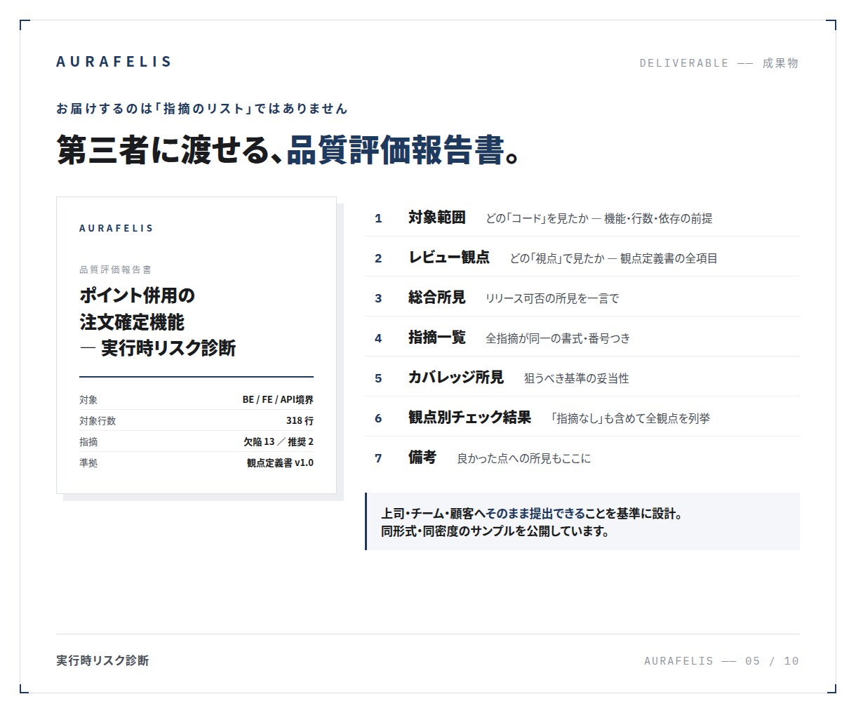Screen dimensions: 856x713
Task: Click subtitle 'お届けするのは「指摘のリスト」ではありません'
Action: click(202, 109)
